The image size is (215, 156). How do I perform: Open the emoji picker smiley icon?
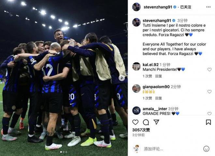pos(206,149)
